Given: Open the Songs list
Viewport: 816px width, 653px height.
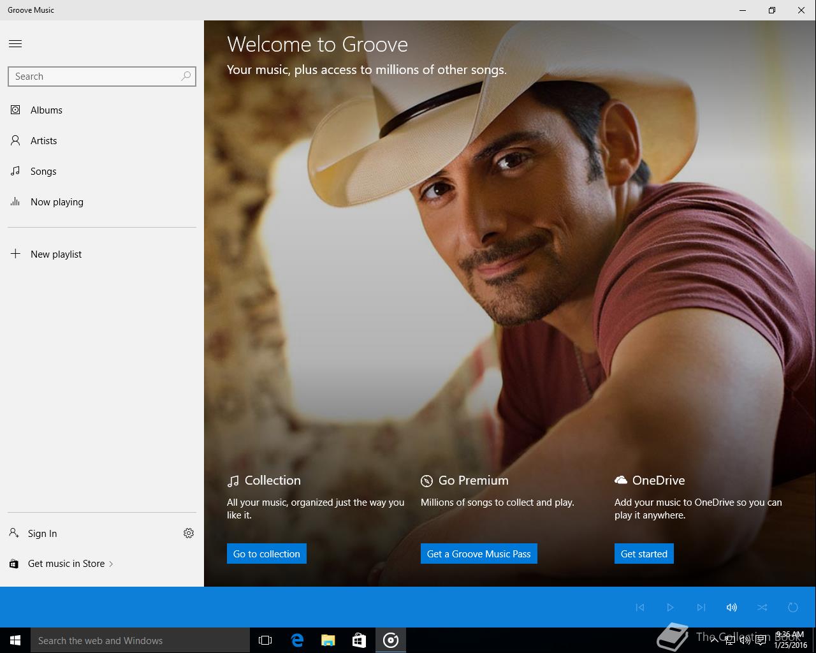Looking at the screenshot, I should point(101,171).
